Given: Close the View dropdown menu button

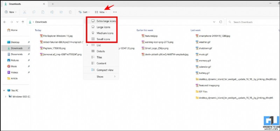Looking at the screenshot, I should (x=101, y=12).
